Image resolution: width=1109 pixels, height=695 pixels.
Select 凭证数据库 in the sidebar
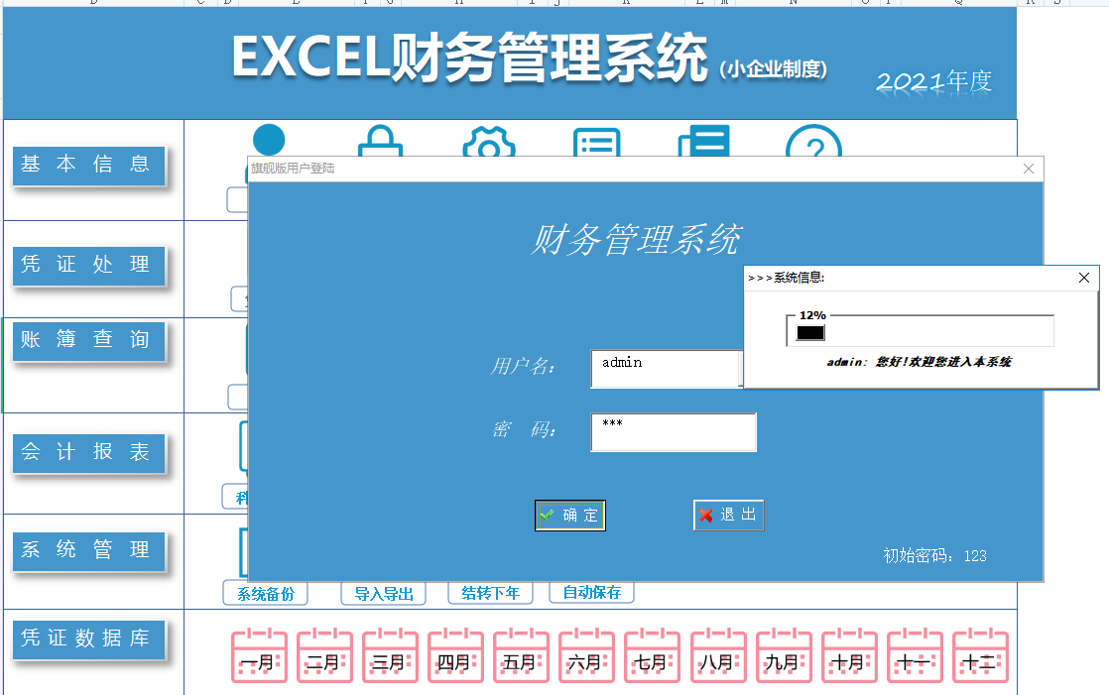88,641
